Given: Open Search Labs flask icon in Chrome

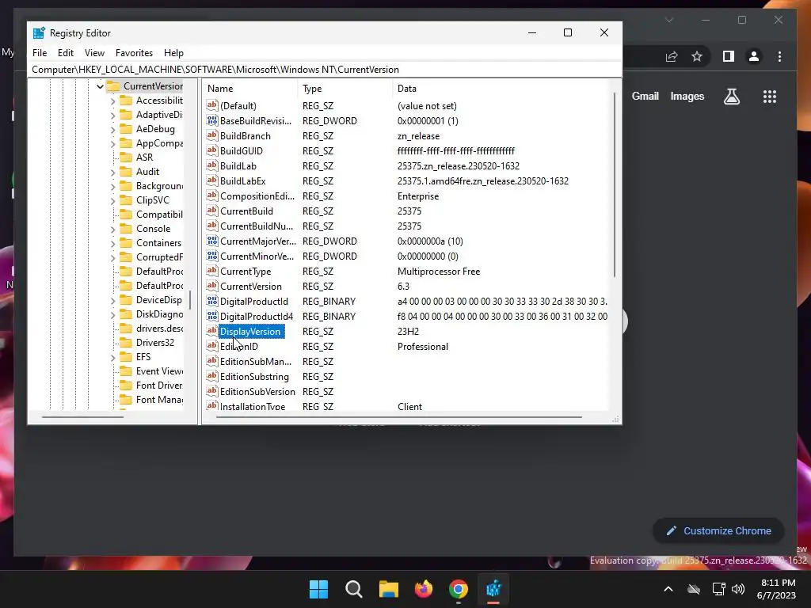Looking at the screenshot, I should [731, 96].
